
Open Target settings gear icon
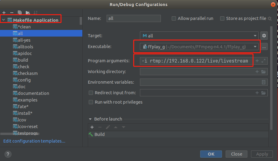point(264,36)
